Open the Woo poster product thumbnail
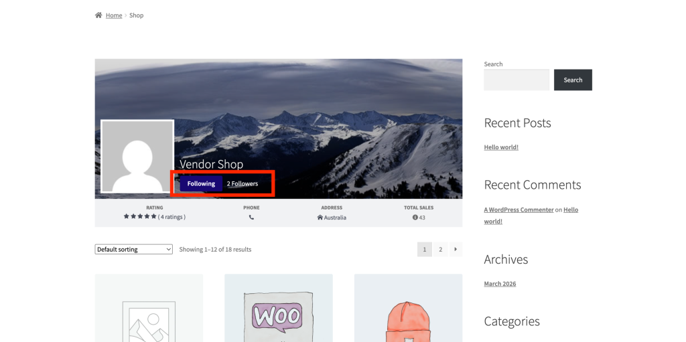The image size is (686, 342). tap(279, 309)
